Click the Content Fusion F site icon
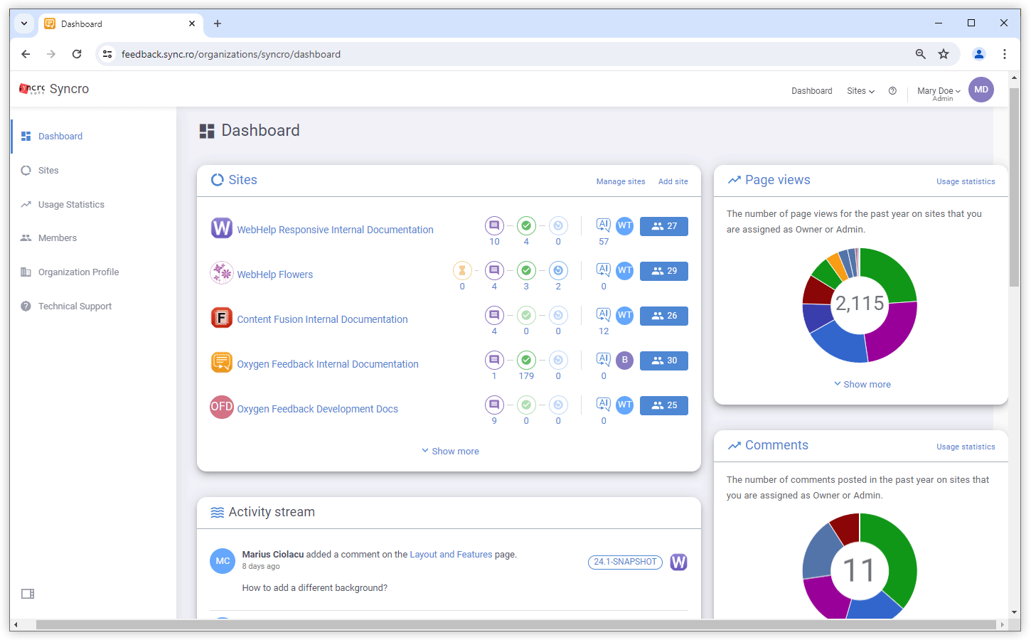 click(222, 317)
